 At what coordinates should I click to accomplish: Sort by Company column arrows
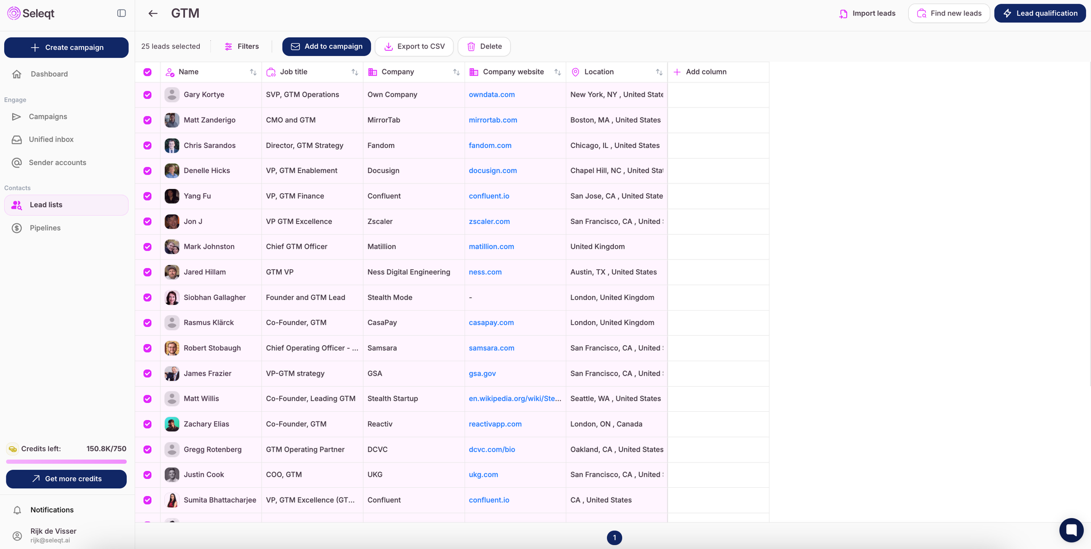click(457, 72)
